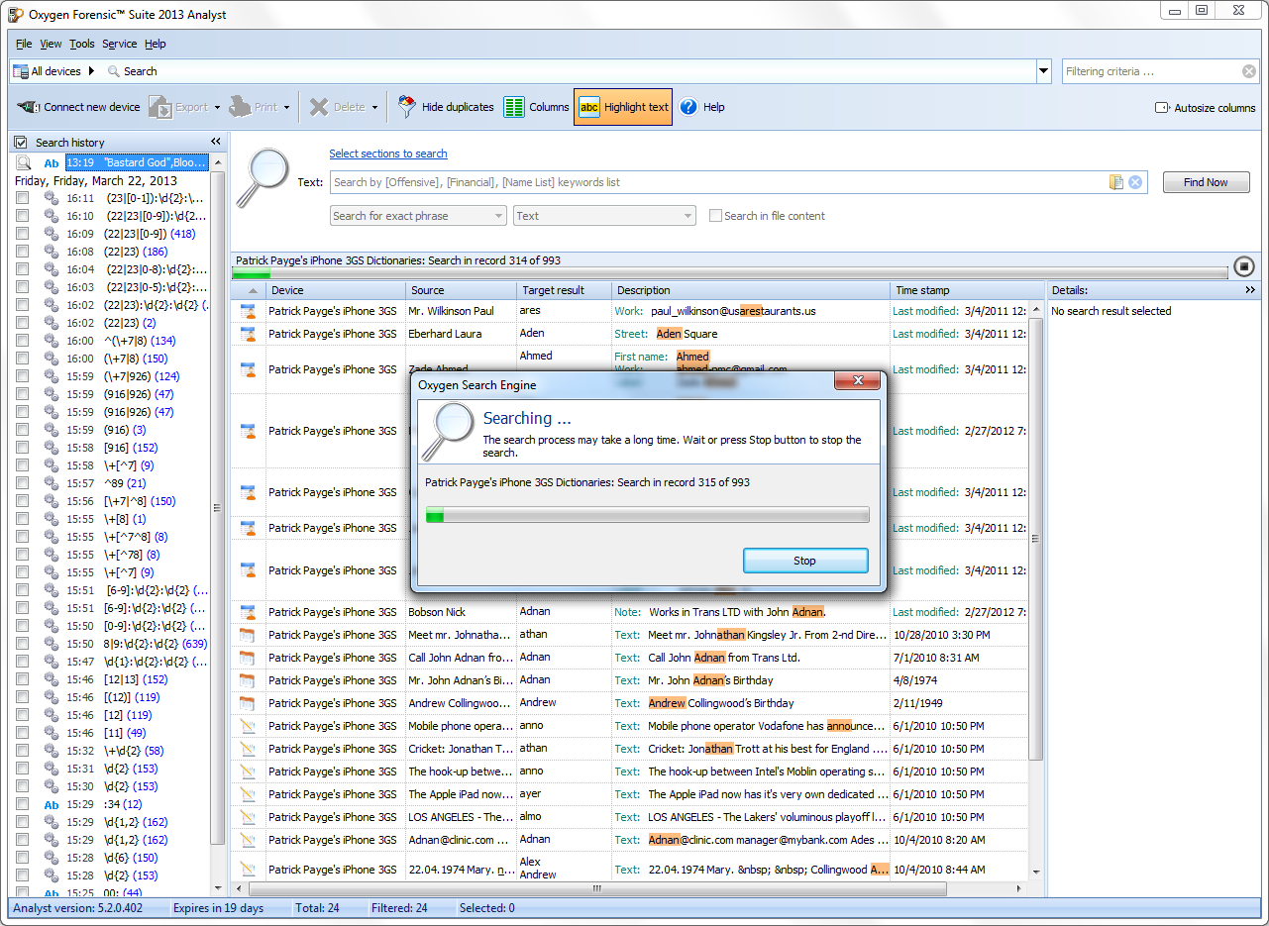Image resolution: width=1269 pixels, height=926 pixels.
Task: Click Select sections to search link
Action: pos(388,154)
